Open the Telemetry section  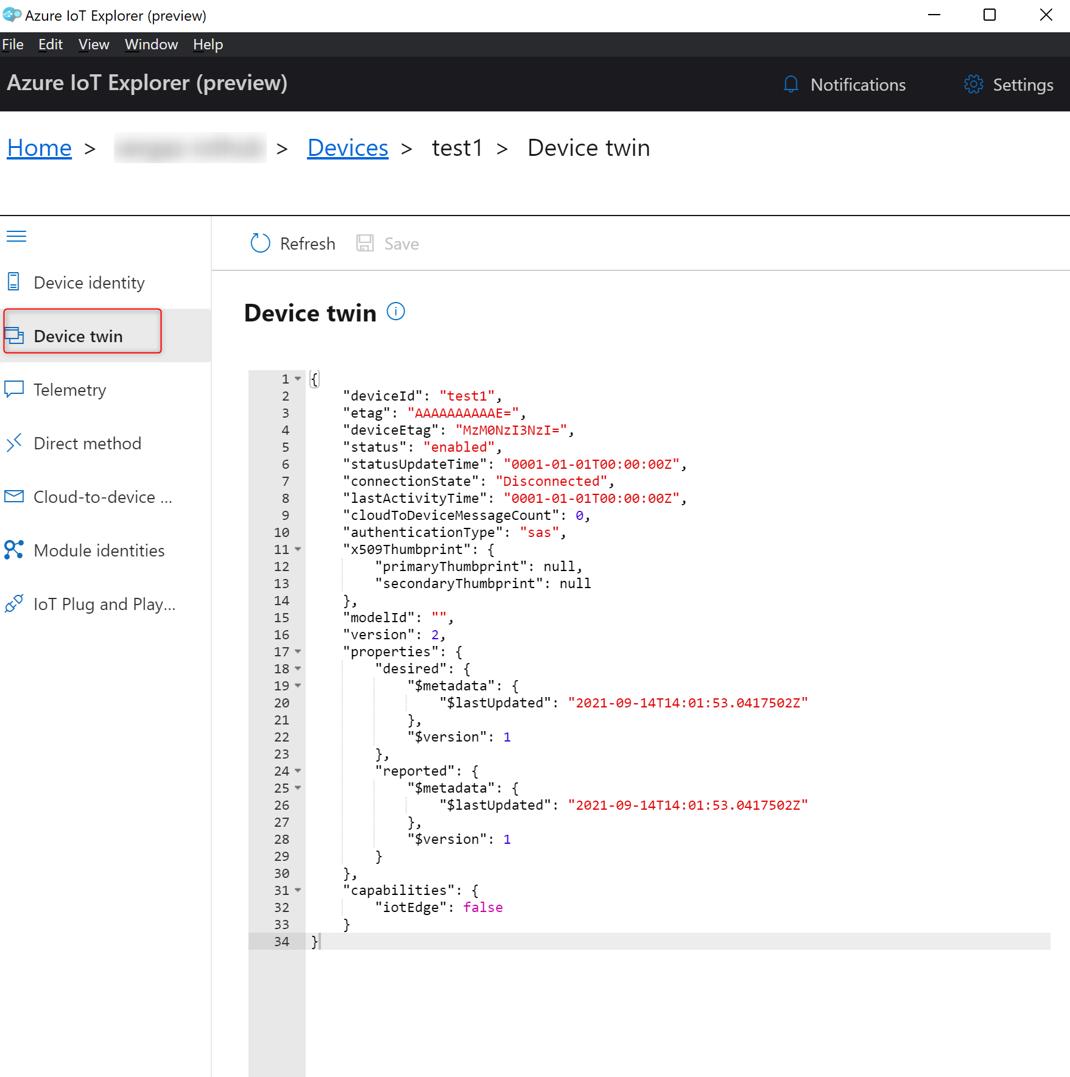(x=105, y=389)
